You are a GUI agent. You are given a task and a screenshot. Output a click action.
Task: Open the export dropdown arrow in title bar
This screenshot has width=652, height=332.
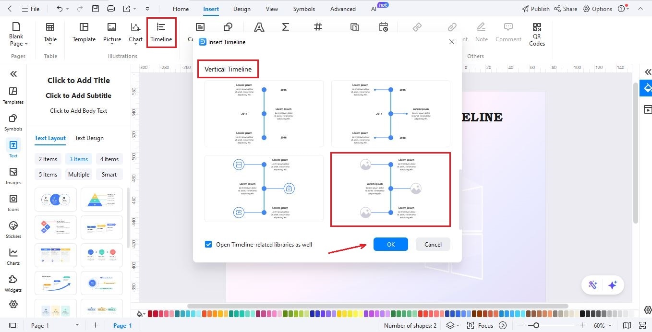[134, 9]
